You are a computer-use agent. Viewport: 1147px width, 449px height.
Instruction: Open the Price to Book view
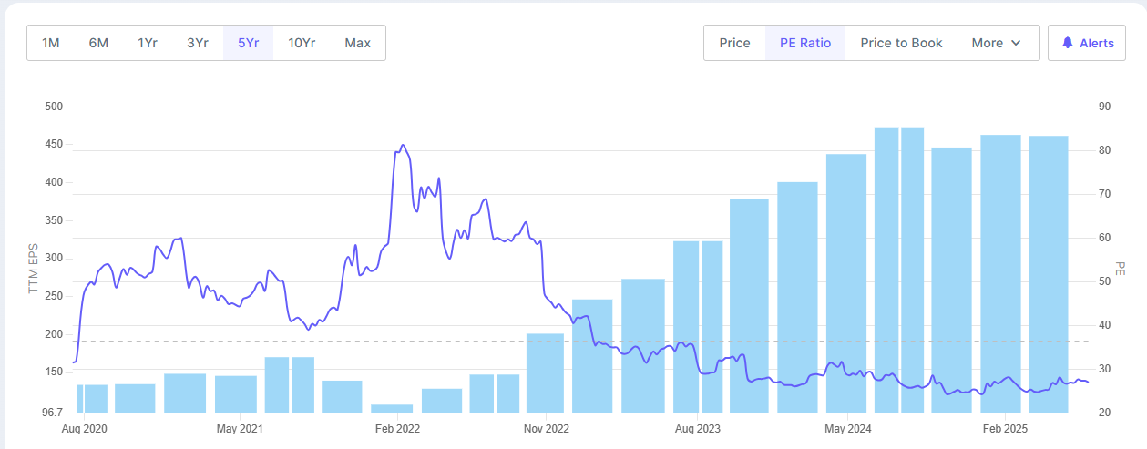click(x=901, y=43)
